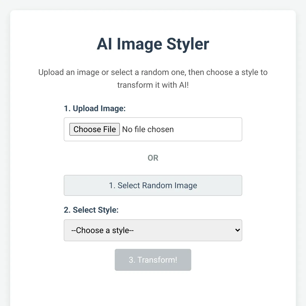The image size is (306, 306).
Task: Click the Choose File button
Action: 94,129
